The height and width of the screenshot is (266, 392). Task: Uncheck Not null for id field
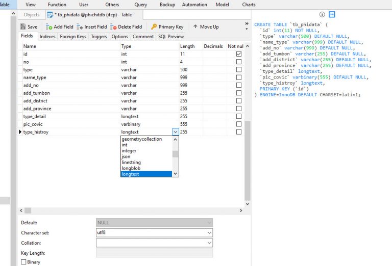pyautogui.click(x=238, y=54)
